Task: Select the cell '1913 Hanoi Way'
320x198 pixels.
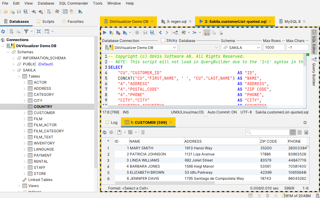Action: [x=222, y=148]
